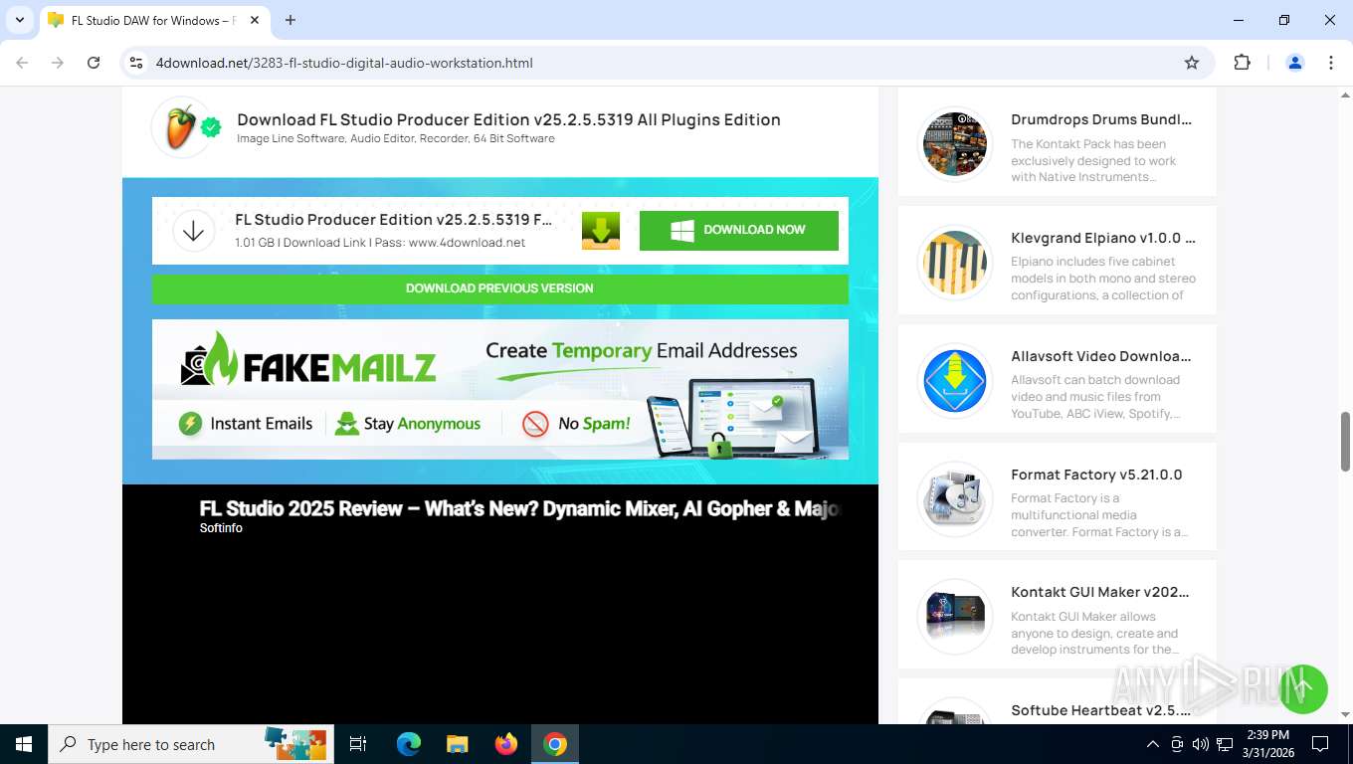The height and width of the screenshot is (764, 1353).
Task: Close the FL Studio DAW tab
Action: (x=255, y=20)
